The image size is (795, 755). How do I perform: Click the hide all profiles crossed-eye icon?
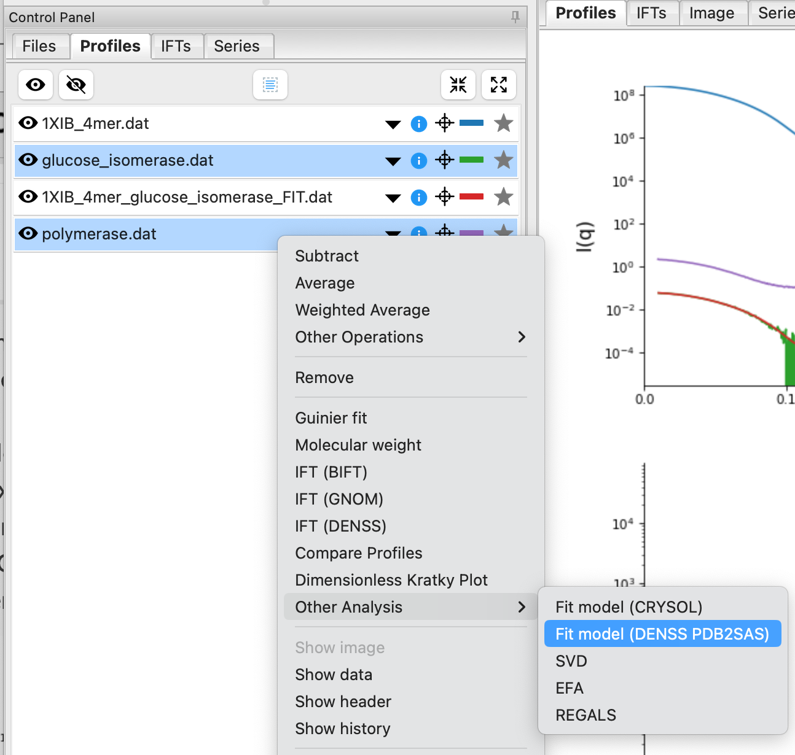[76, 85]
